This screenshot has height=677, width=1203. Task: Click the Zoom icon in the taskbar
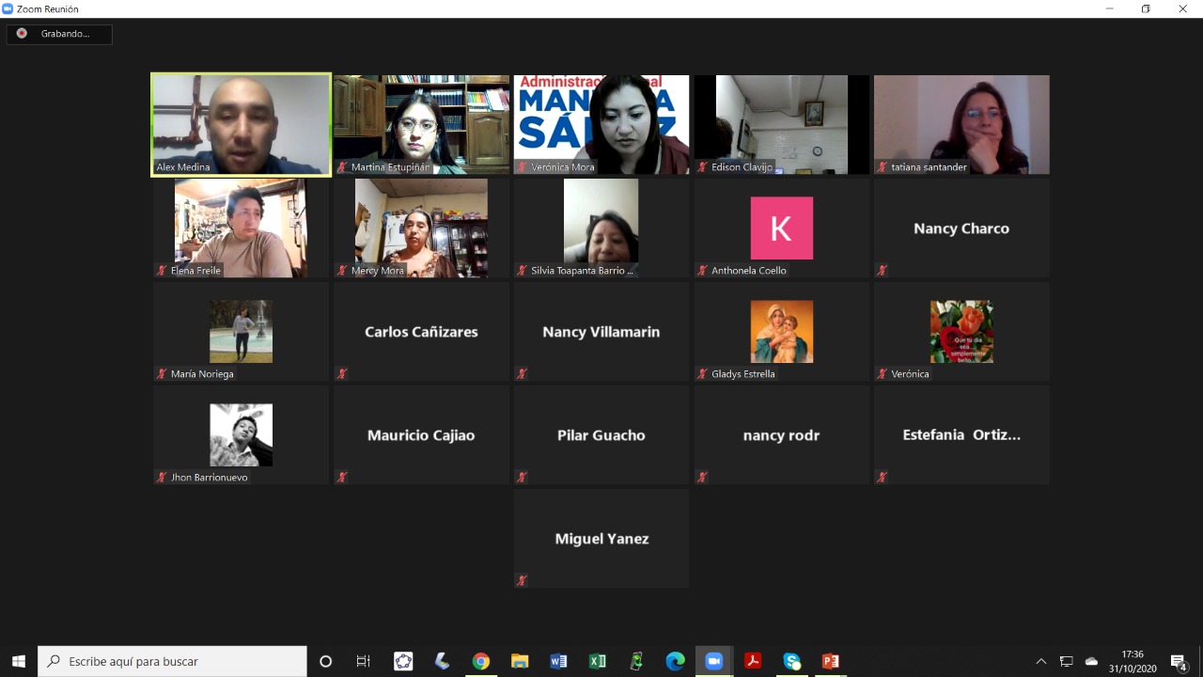tap(714, 661)
